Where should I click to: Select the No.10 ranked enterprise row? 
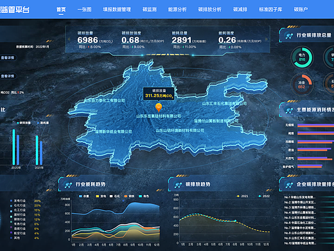(309, 243)
